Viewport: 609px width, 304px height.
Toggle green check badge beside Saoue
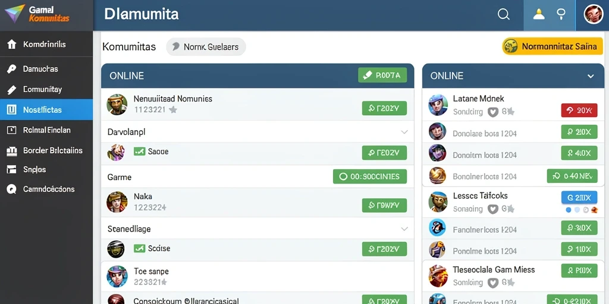click(x=139, y=151)
